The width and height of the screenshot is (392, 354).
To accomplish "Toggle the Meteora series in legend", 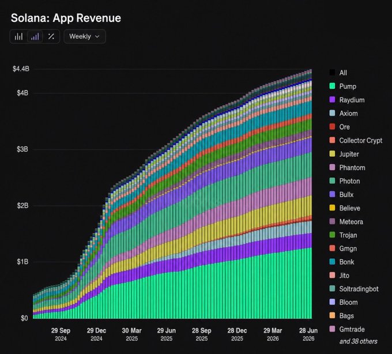I will [x=346, y=221].
